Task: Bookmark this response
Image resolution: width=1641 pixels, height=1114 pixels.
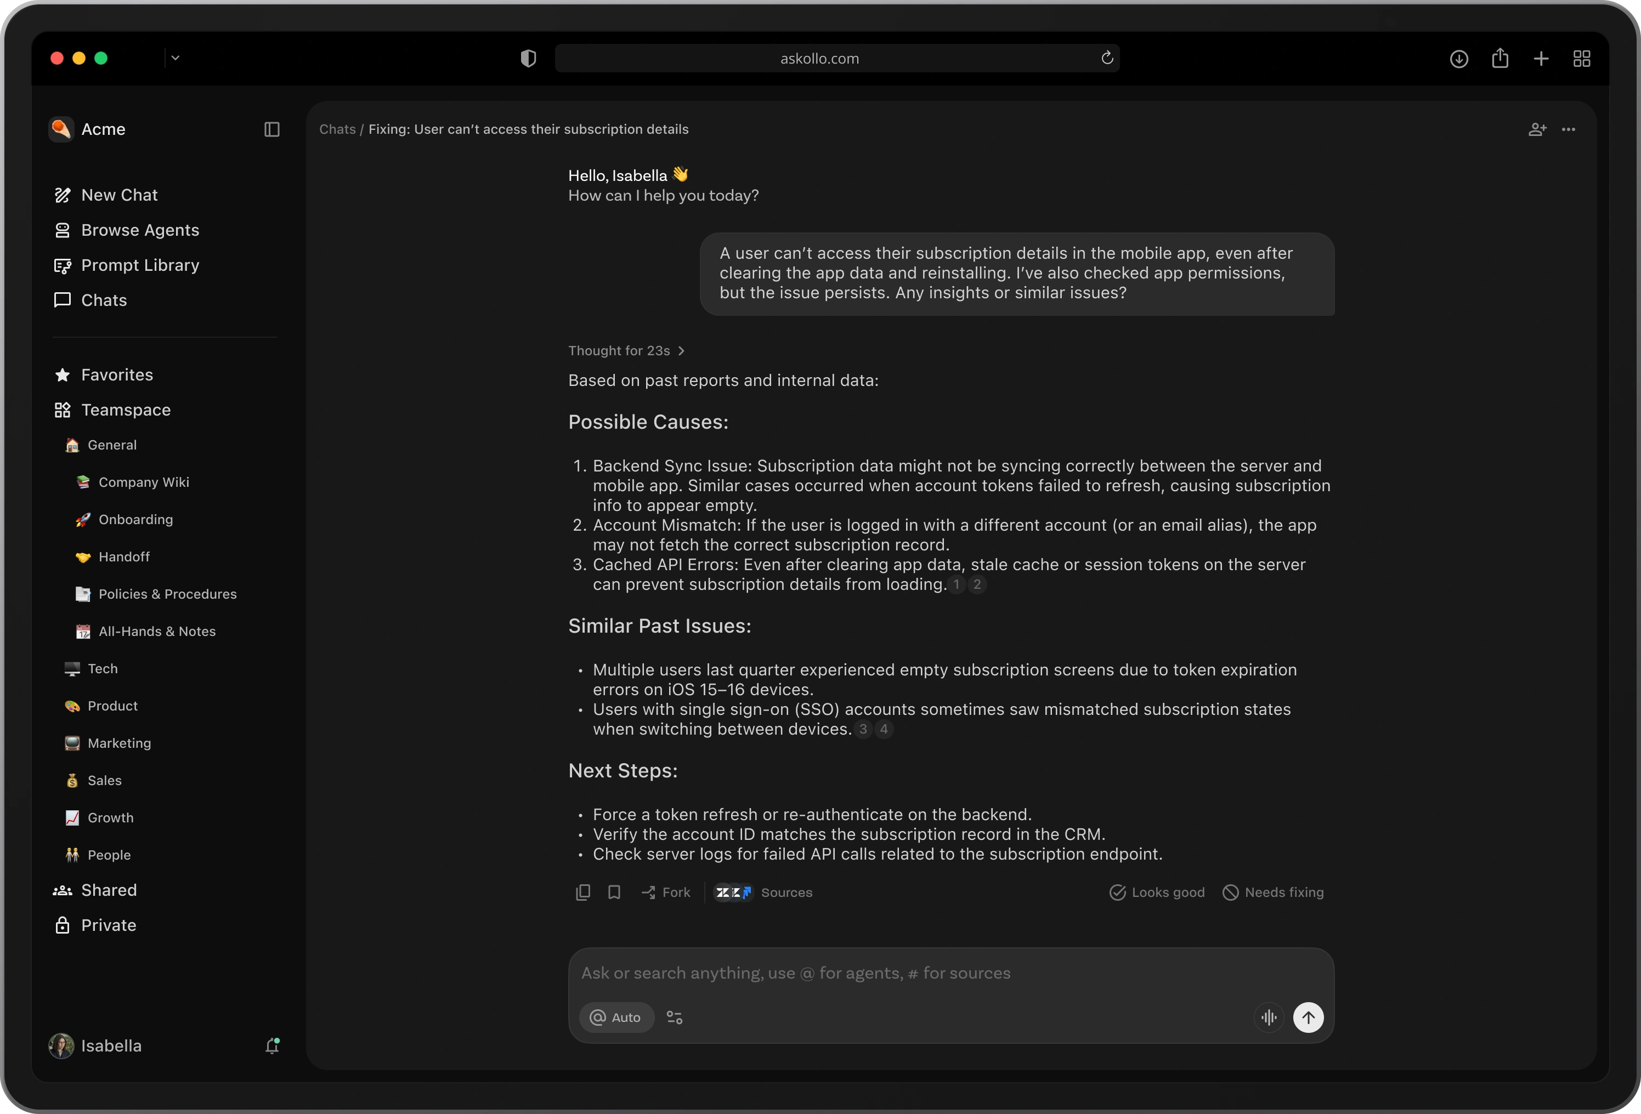Action: [x=614, y=893]
